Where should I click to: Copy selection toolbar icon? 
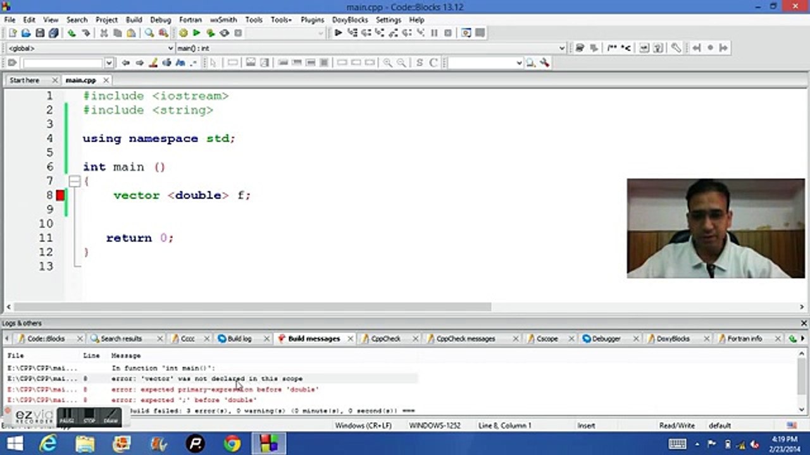(118, 33)
